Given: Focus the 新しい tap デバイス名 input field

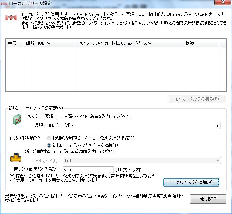Looking at the screenshot, I should point(88,170).
